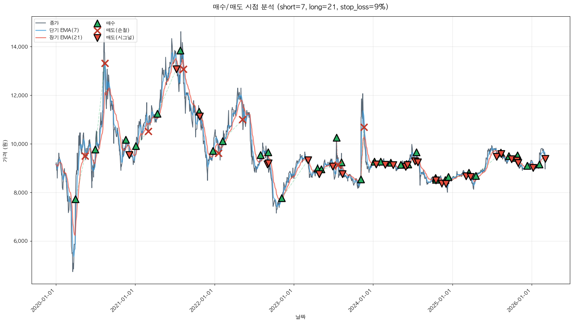Click the red 장기 EMA(21) legend line
This screenshot has height=323, width=573.
pos(41,38)
